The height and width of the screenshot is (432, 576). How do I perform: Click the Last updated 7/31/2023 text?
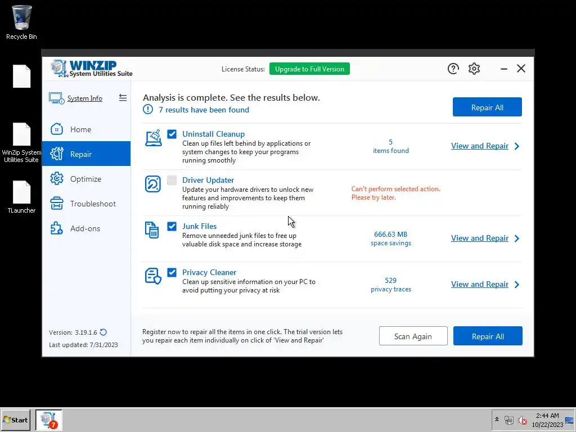click(83, 345)
